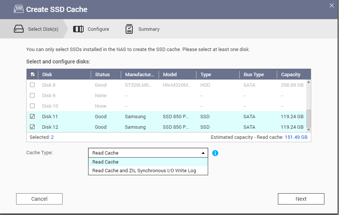Proceed with the Next button
Image resolution: width=339 pixels, height=215 pixels.
(x=301, y=199)
